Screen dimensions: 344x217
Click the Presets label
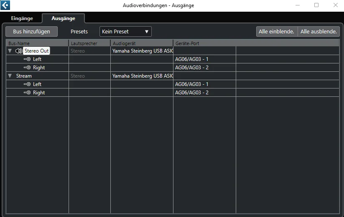pyautogui.click(x=79, y=32)
